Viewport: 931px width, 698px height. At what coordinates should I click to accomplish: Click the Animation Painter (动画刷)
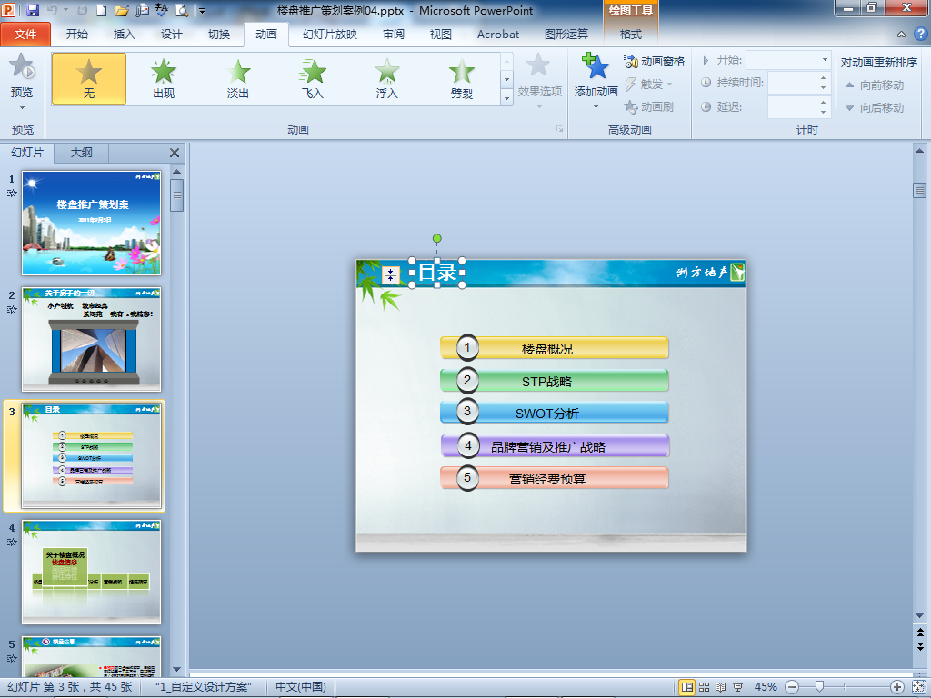pos(648,107)
